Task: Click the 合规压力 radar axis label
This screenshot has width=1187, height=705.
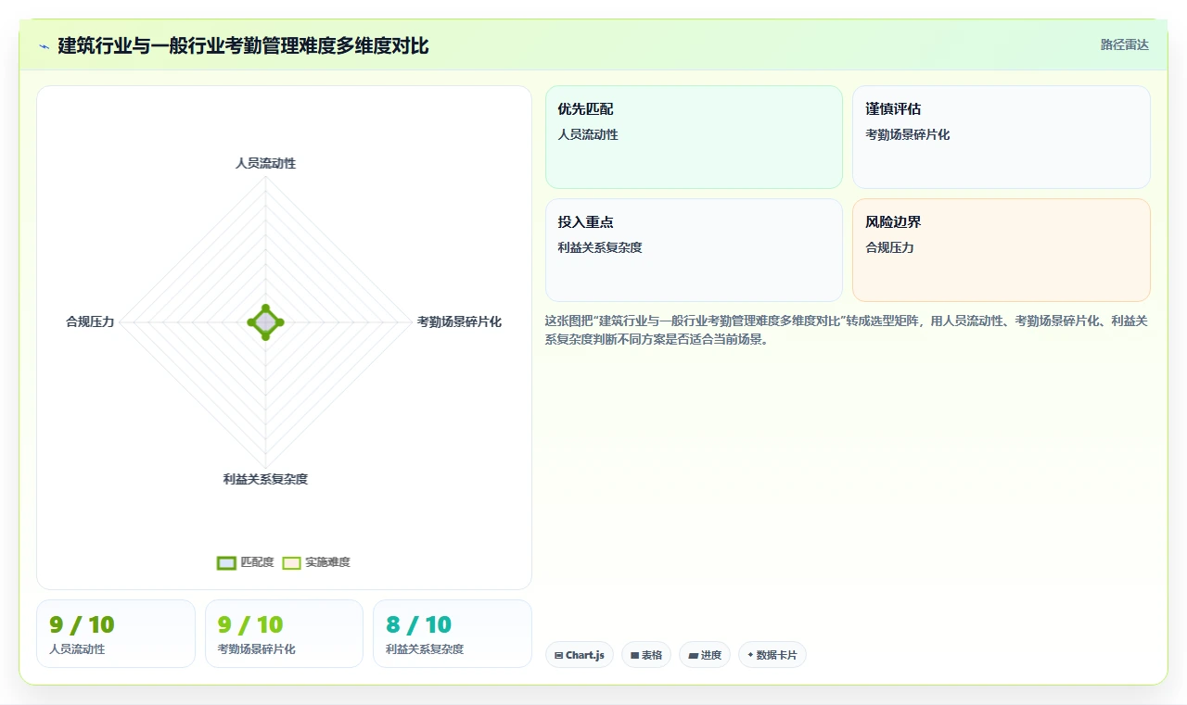Action: (x=90, y=321)
